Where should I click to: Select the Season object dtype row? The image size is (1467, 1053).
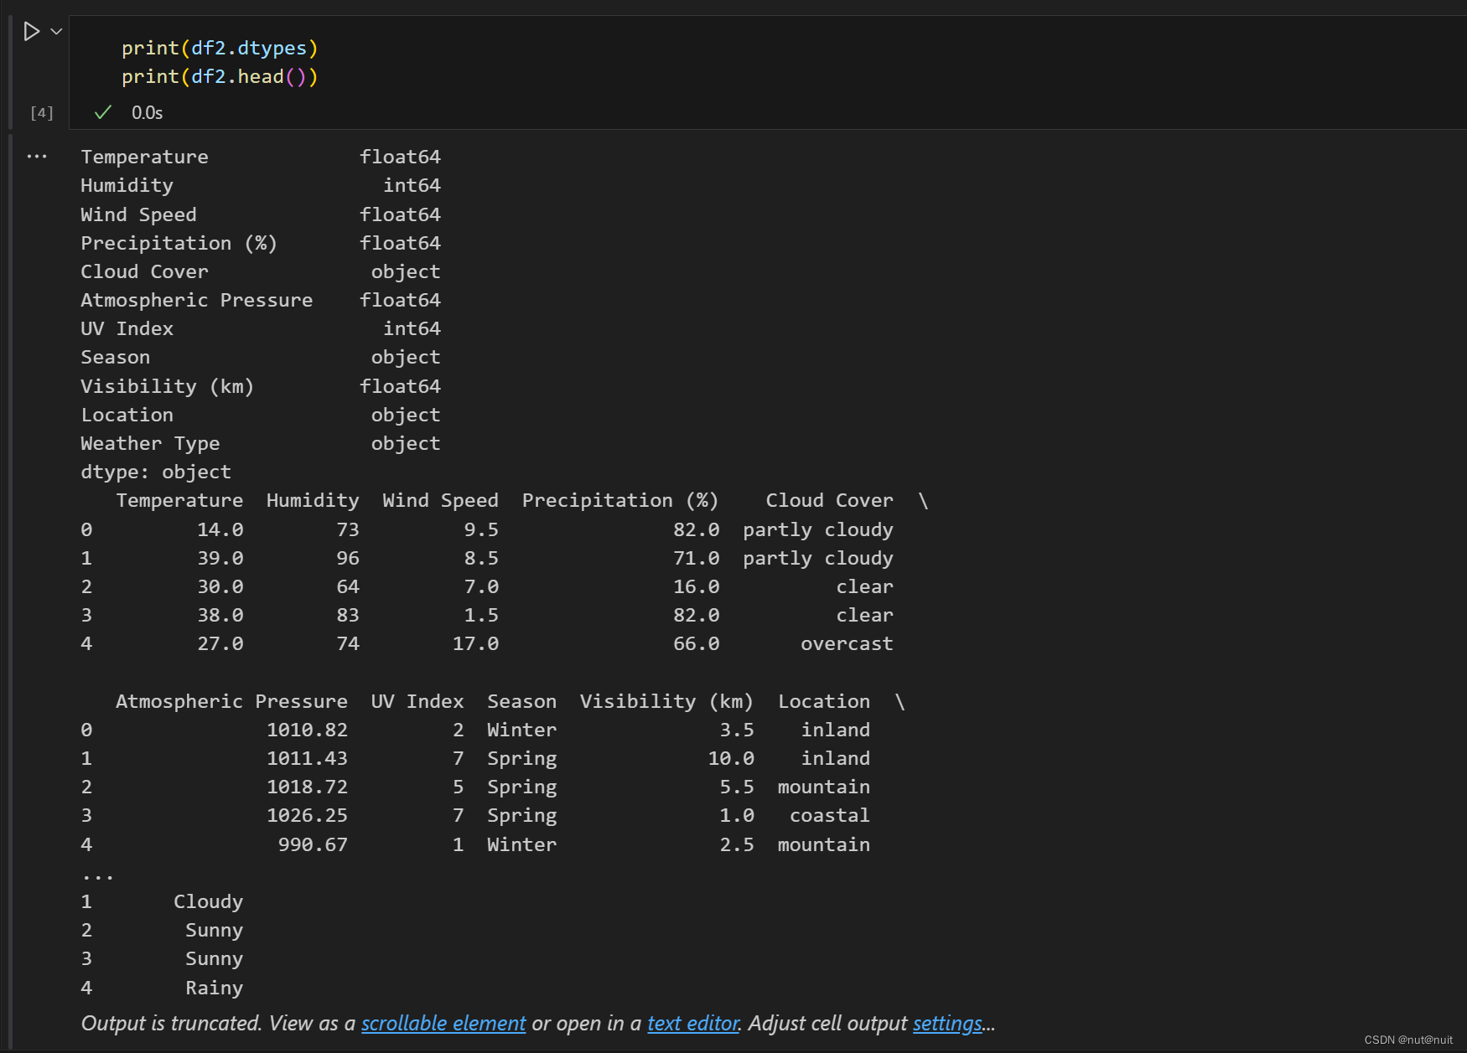click(261, 357)
